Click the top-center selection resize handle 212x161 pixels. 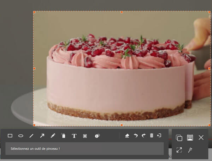click(x=122, y=12)
